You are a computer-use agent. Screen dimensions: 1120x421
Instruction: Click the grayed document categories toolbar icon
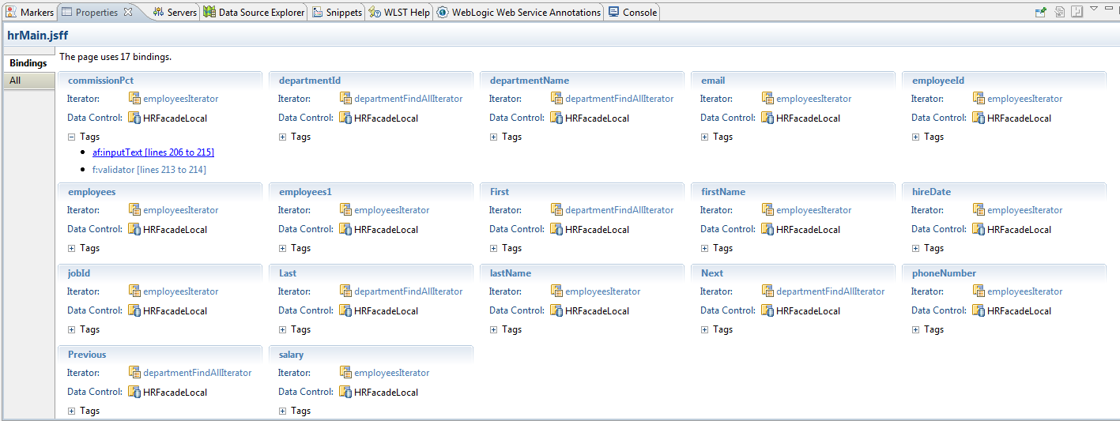(x=1059, y=12)
